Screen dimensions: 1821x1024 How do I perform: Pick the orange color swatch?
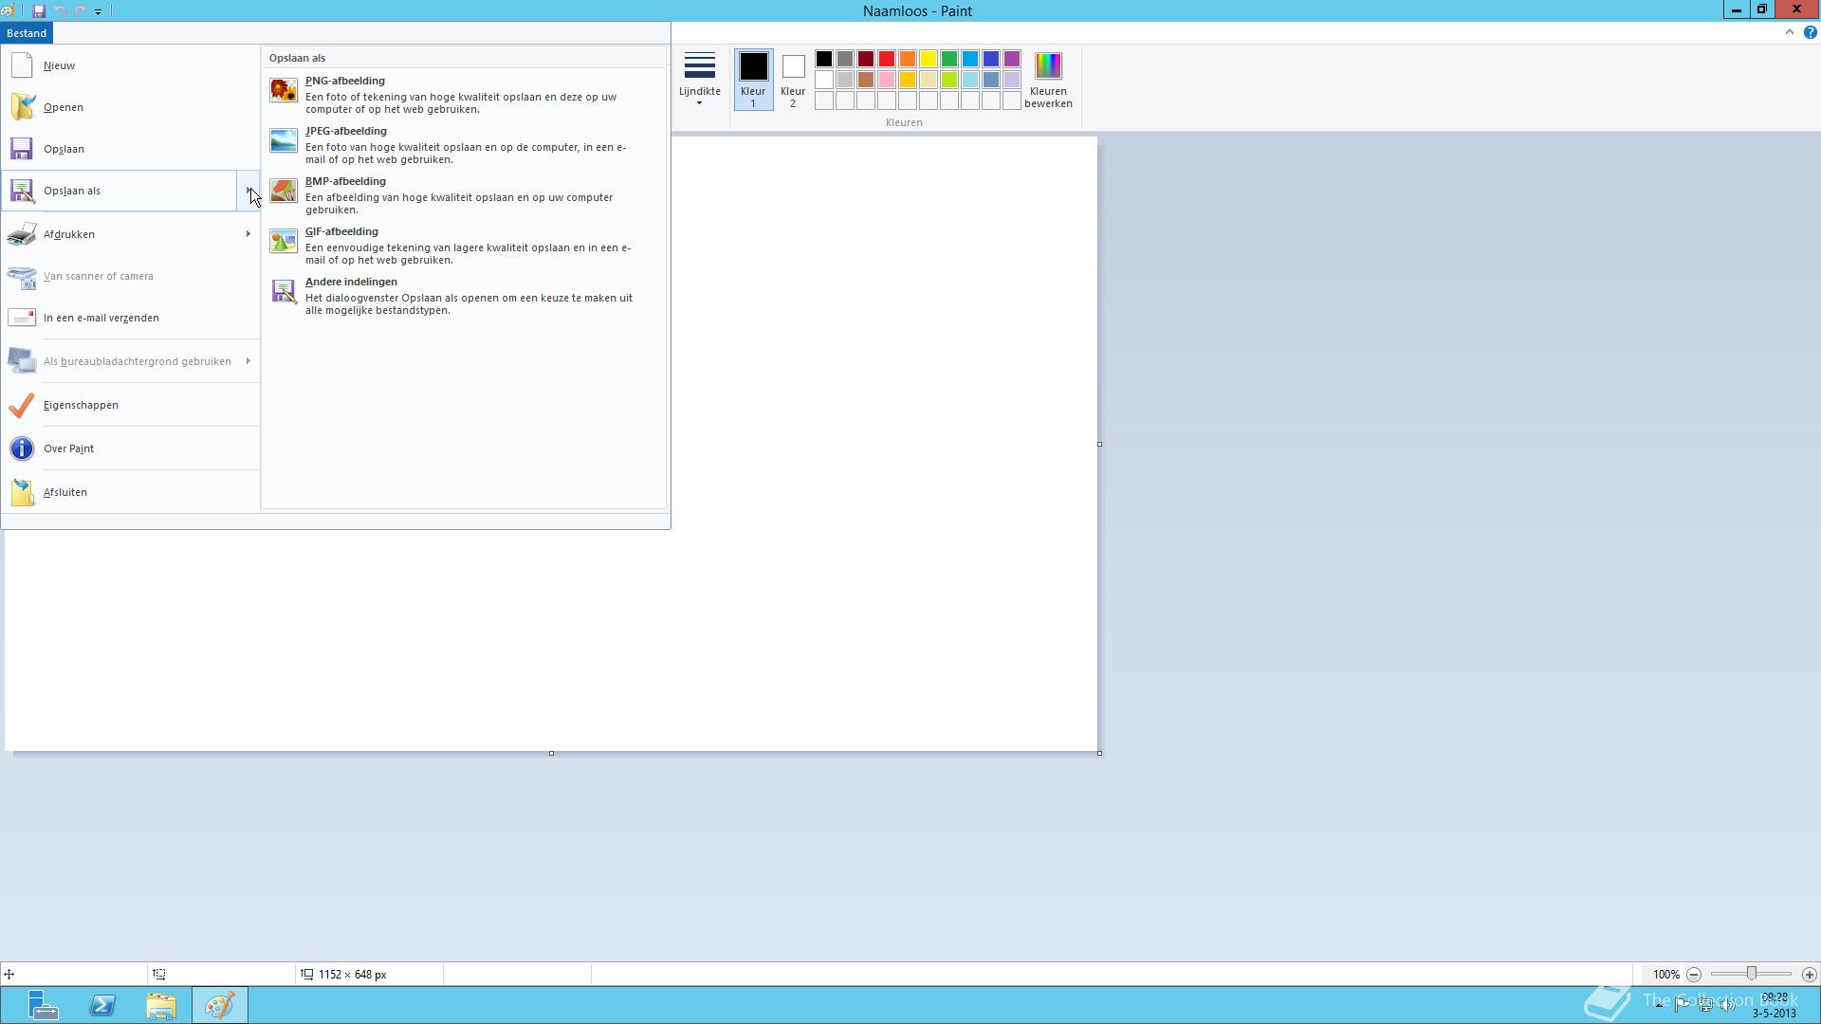point(908,59)
